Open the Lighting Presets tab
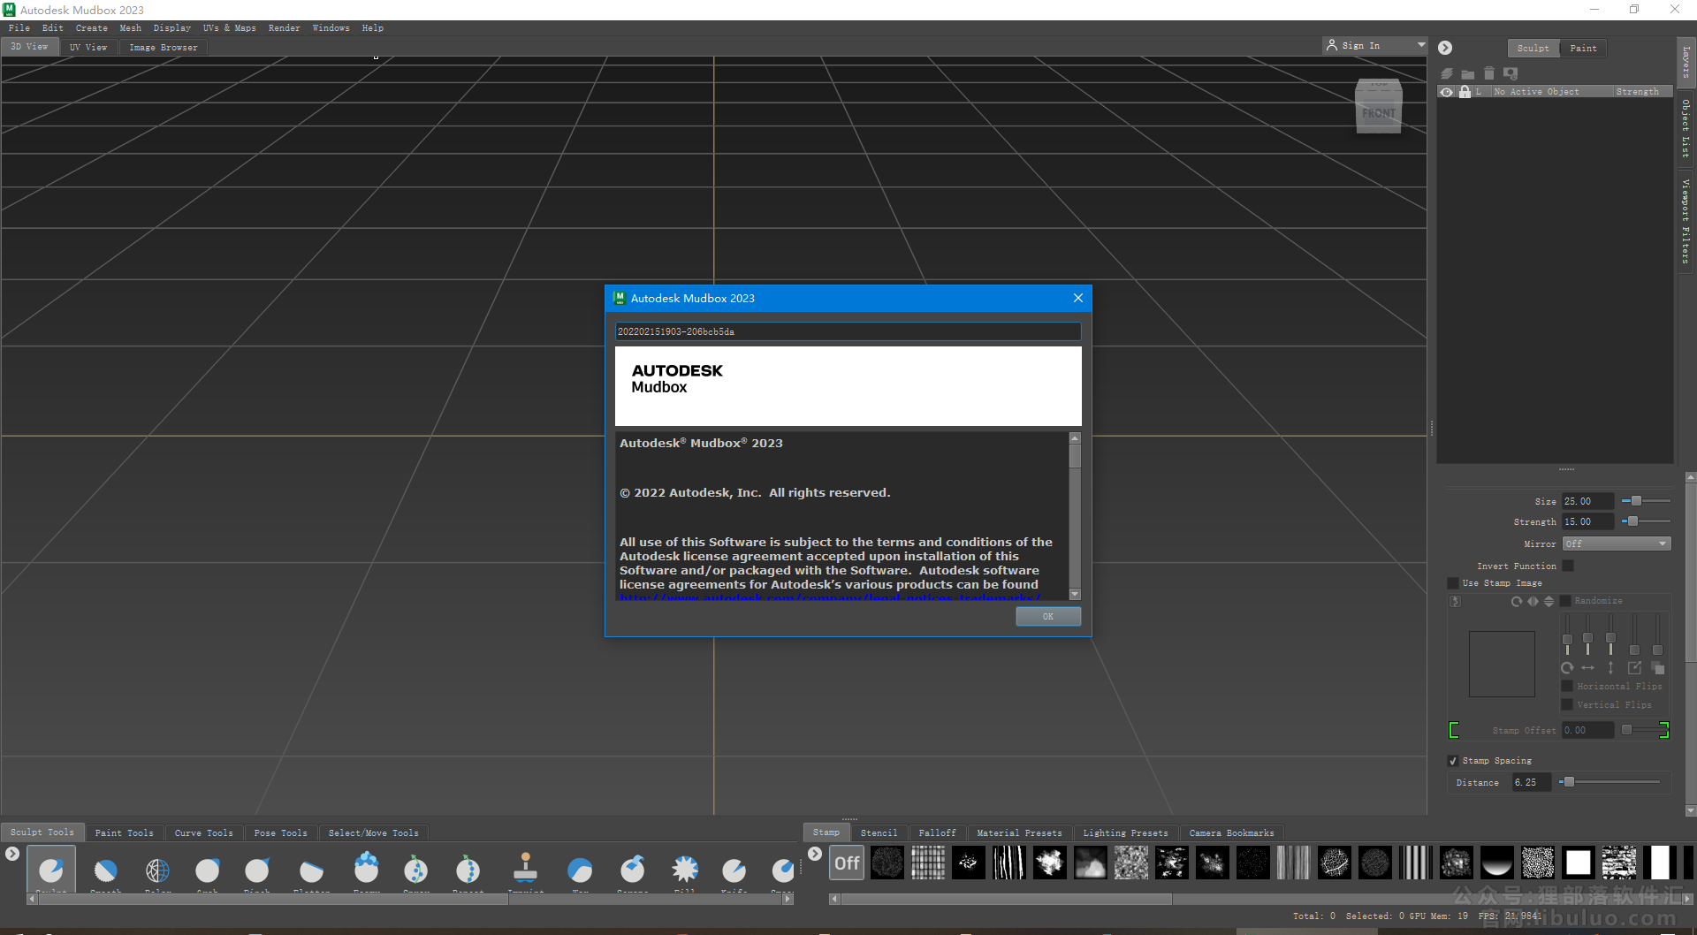 coord(1125,832)
